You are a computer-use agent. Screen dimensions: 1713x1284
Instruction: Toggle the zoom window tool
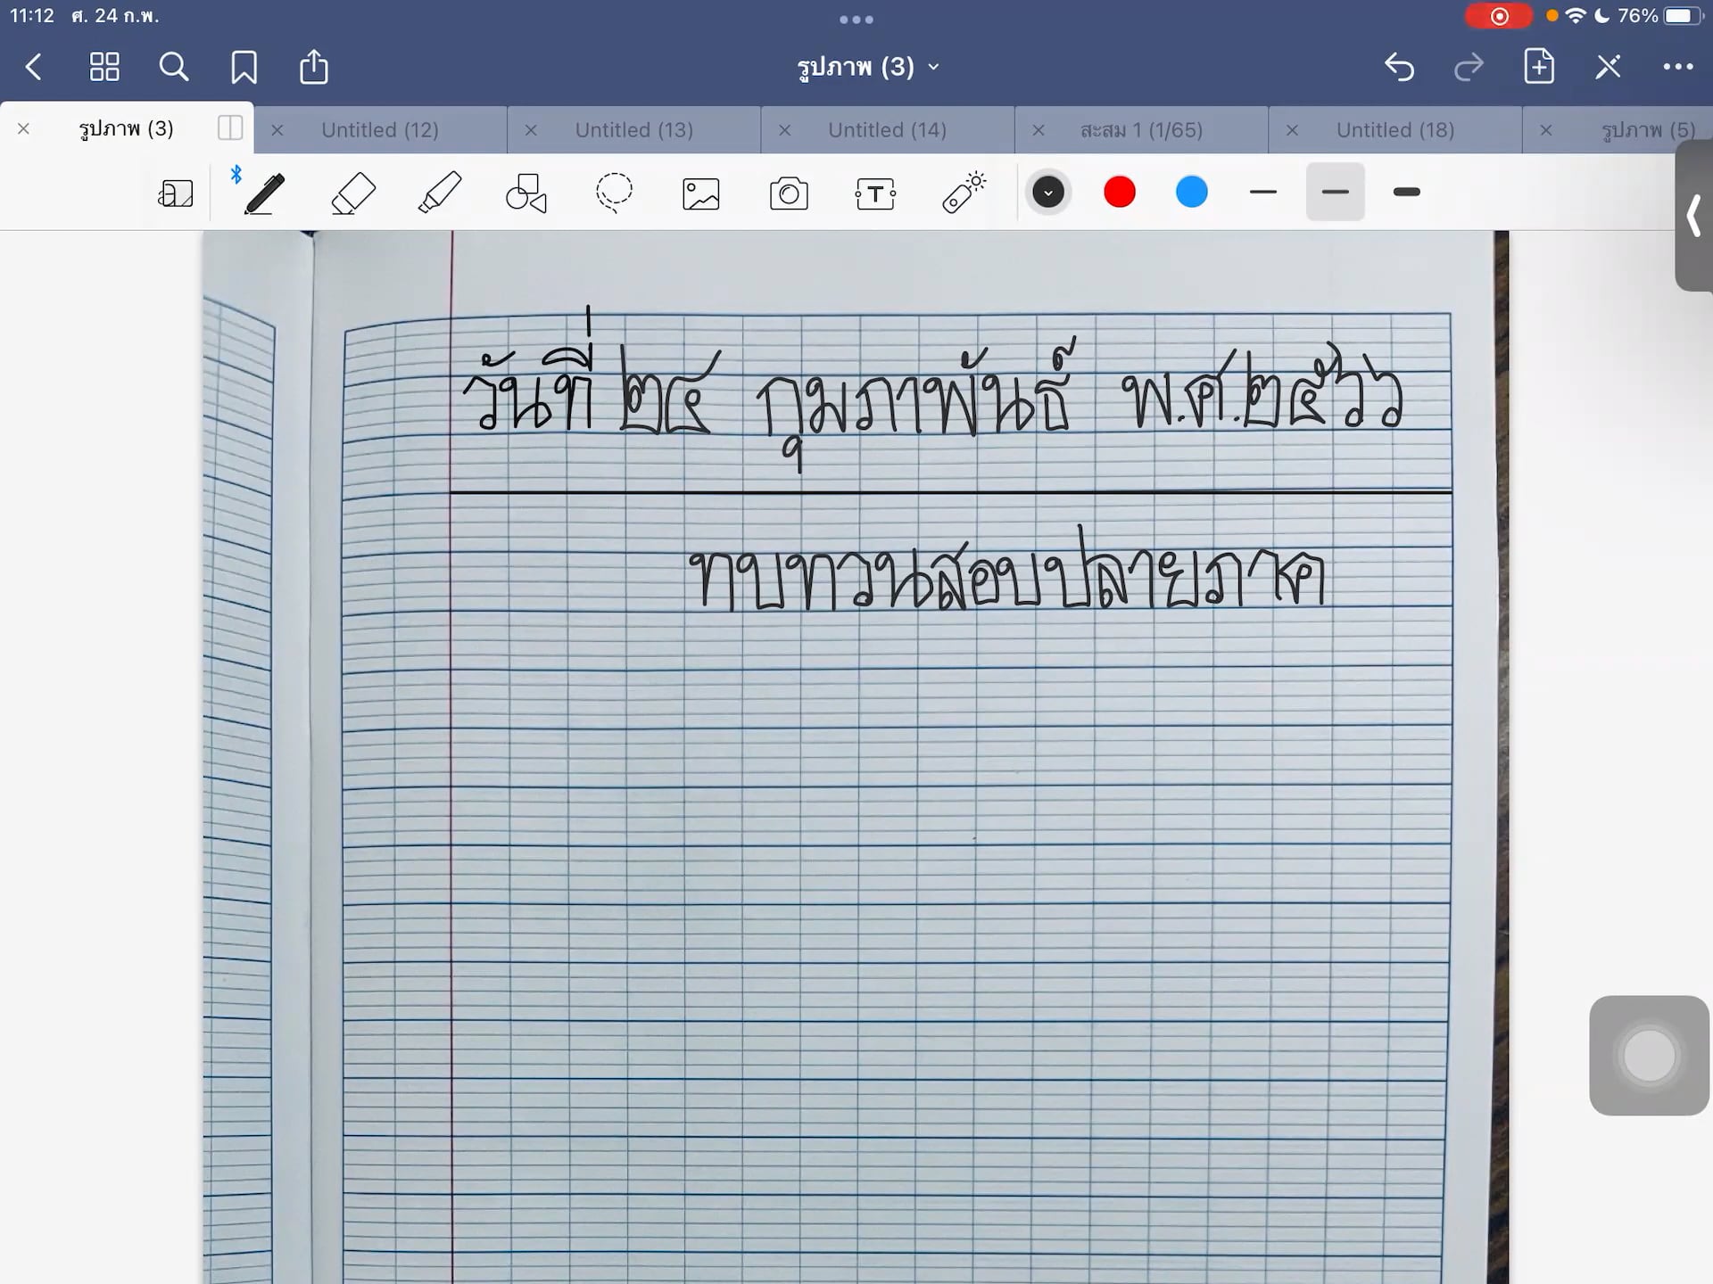(176, 193)
